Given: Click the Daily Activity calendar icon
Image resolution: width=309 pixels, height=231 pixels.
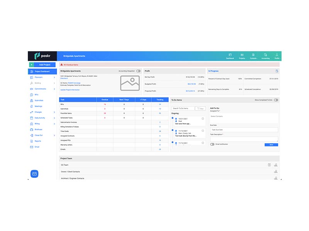Looking at the screenshot, I should (x=32, y=118).
